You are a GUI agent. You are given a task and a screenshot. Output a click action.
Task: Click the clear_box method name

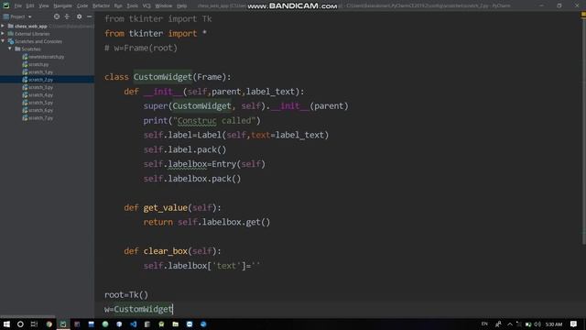(165, 251)
